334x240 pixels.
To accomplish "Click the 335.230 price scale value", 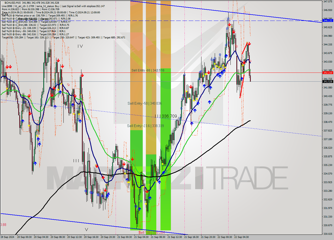I will [327, 165].
